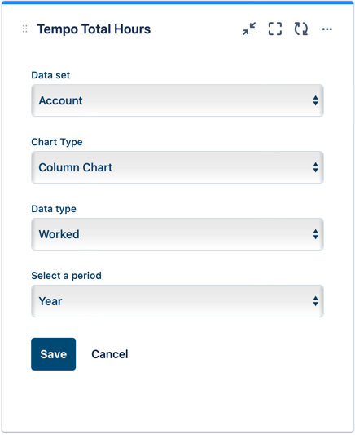This screenshot has height=435, width=355.
Task: Minimize the Tempo Total Hours gadget
Action: (x=249, y=29)
